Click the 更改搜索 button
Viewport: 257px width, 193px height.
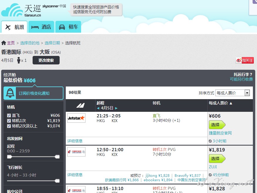pos(46,60)
